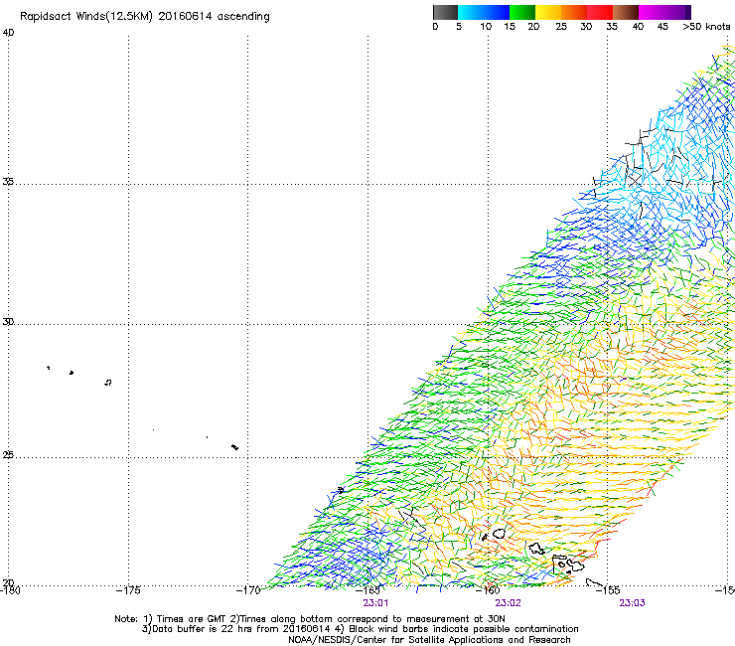Click the purple time stamp "23:03"
The height and width of the screenshot is (646, 735).
[632, 603]
